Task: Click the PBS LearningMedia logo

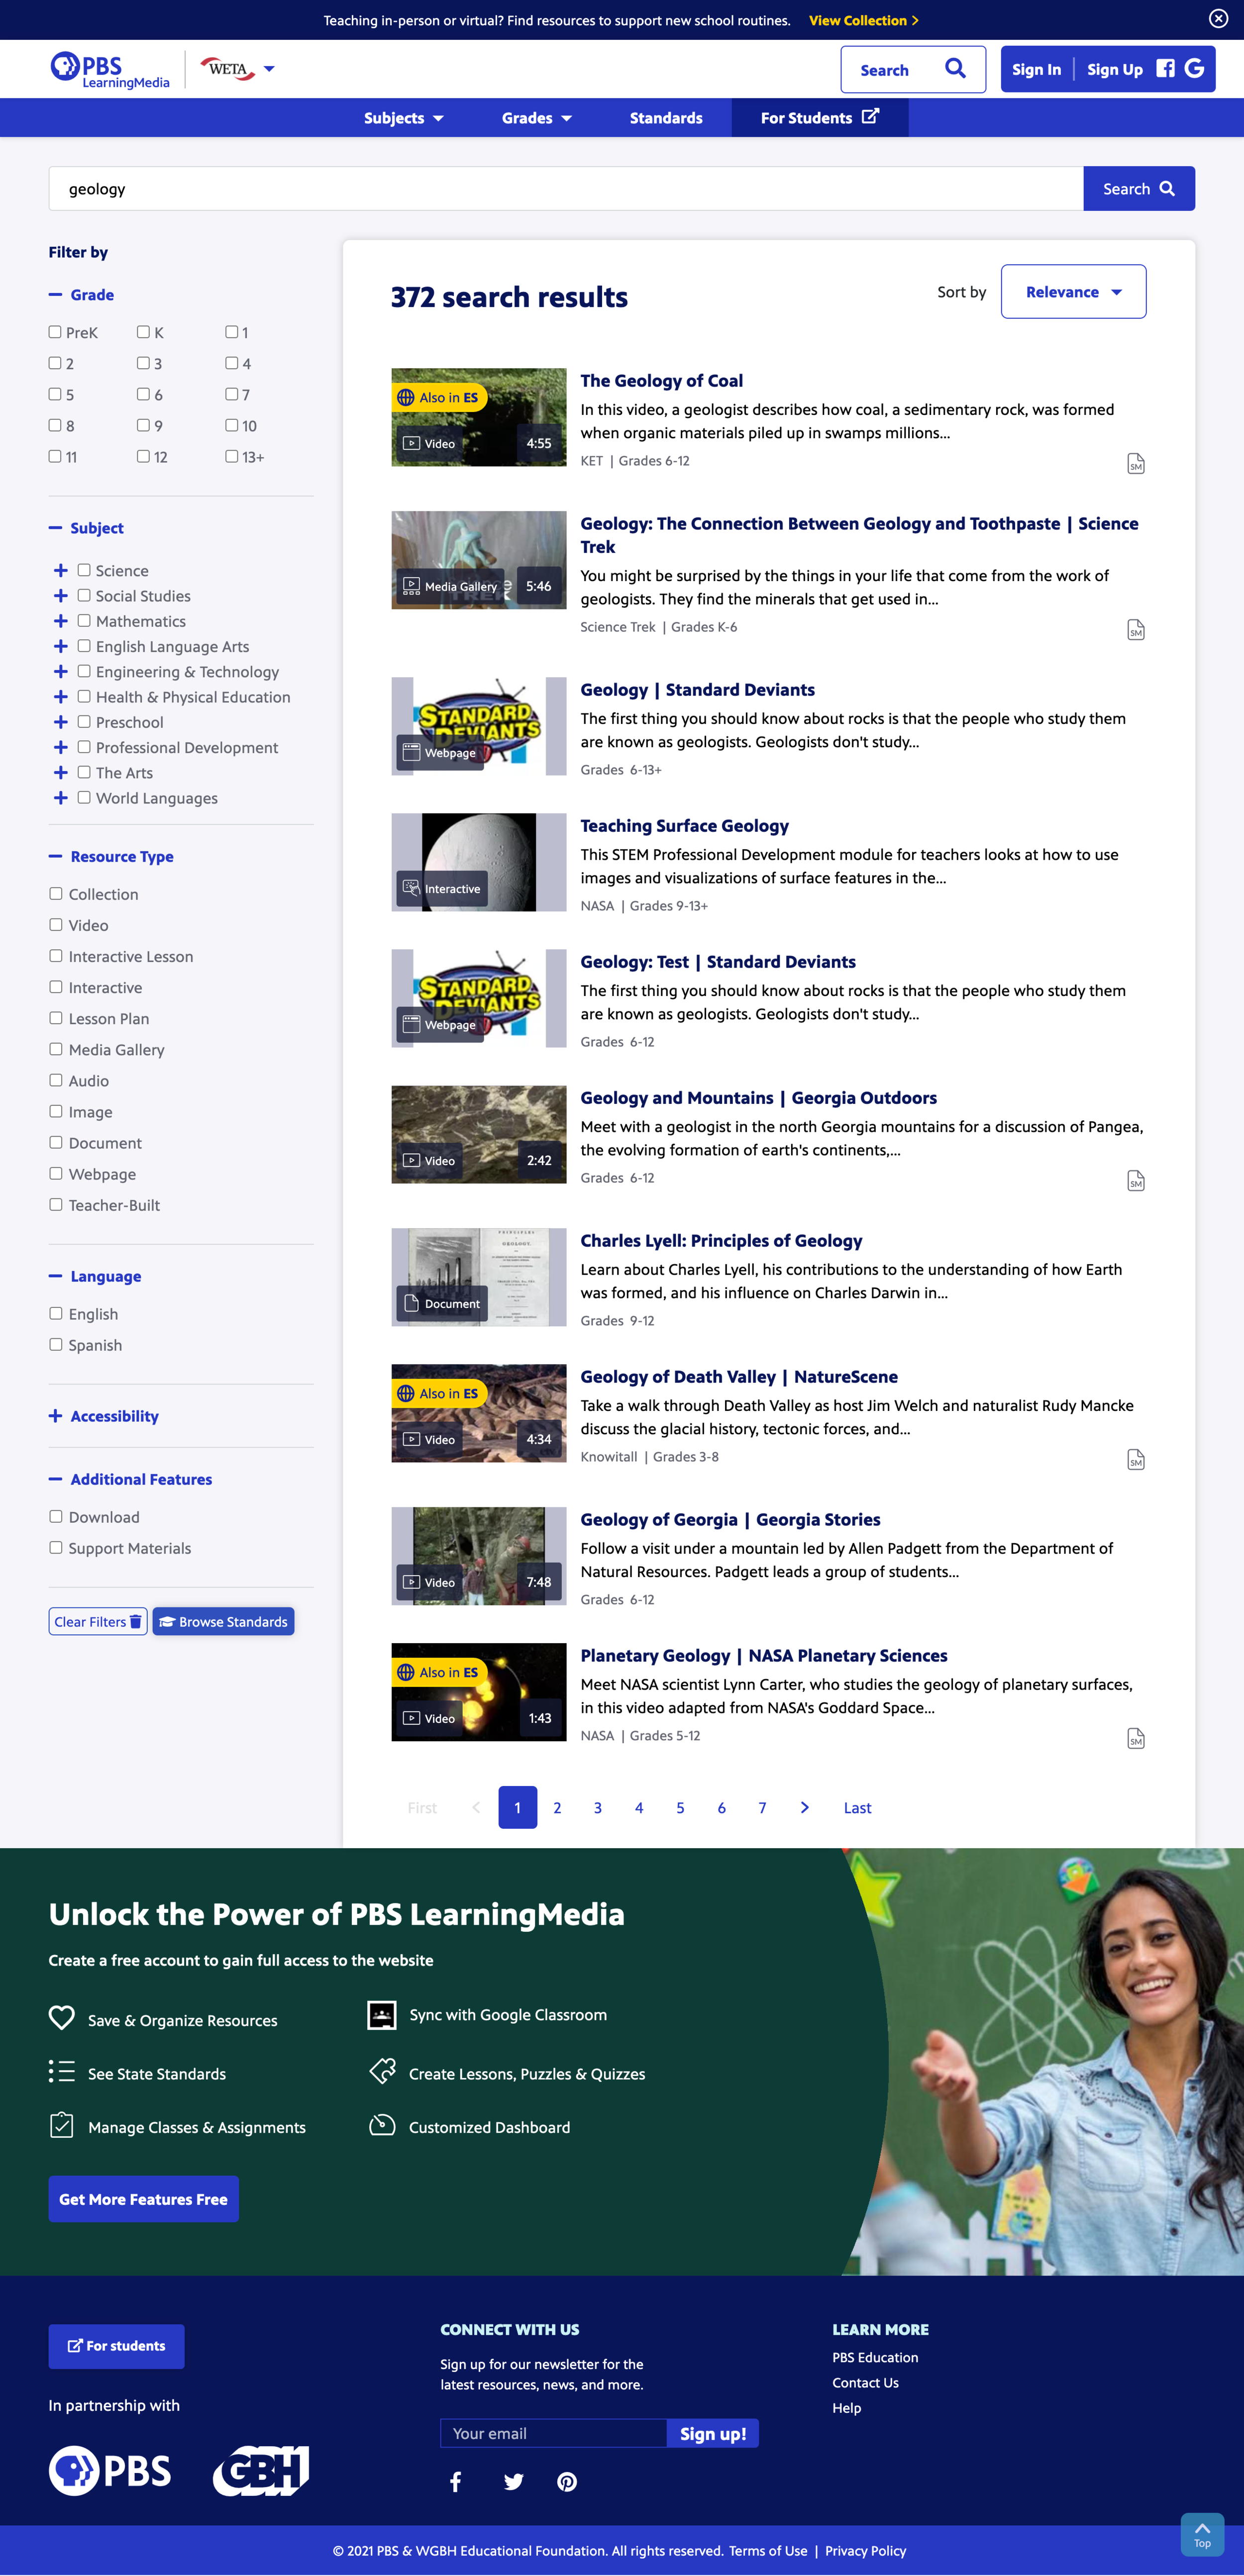Action: click(x=110, y=70)
